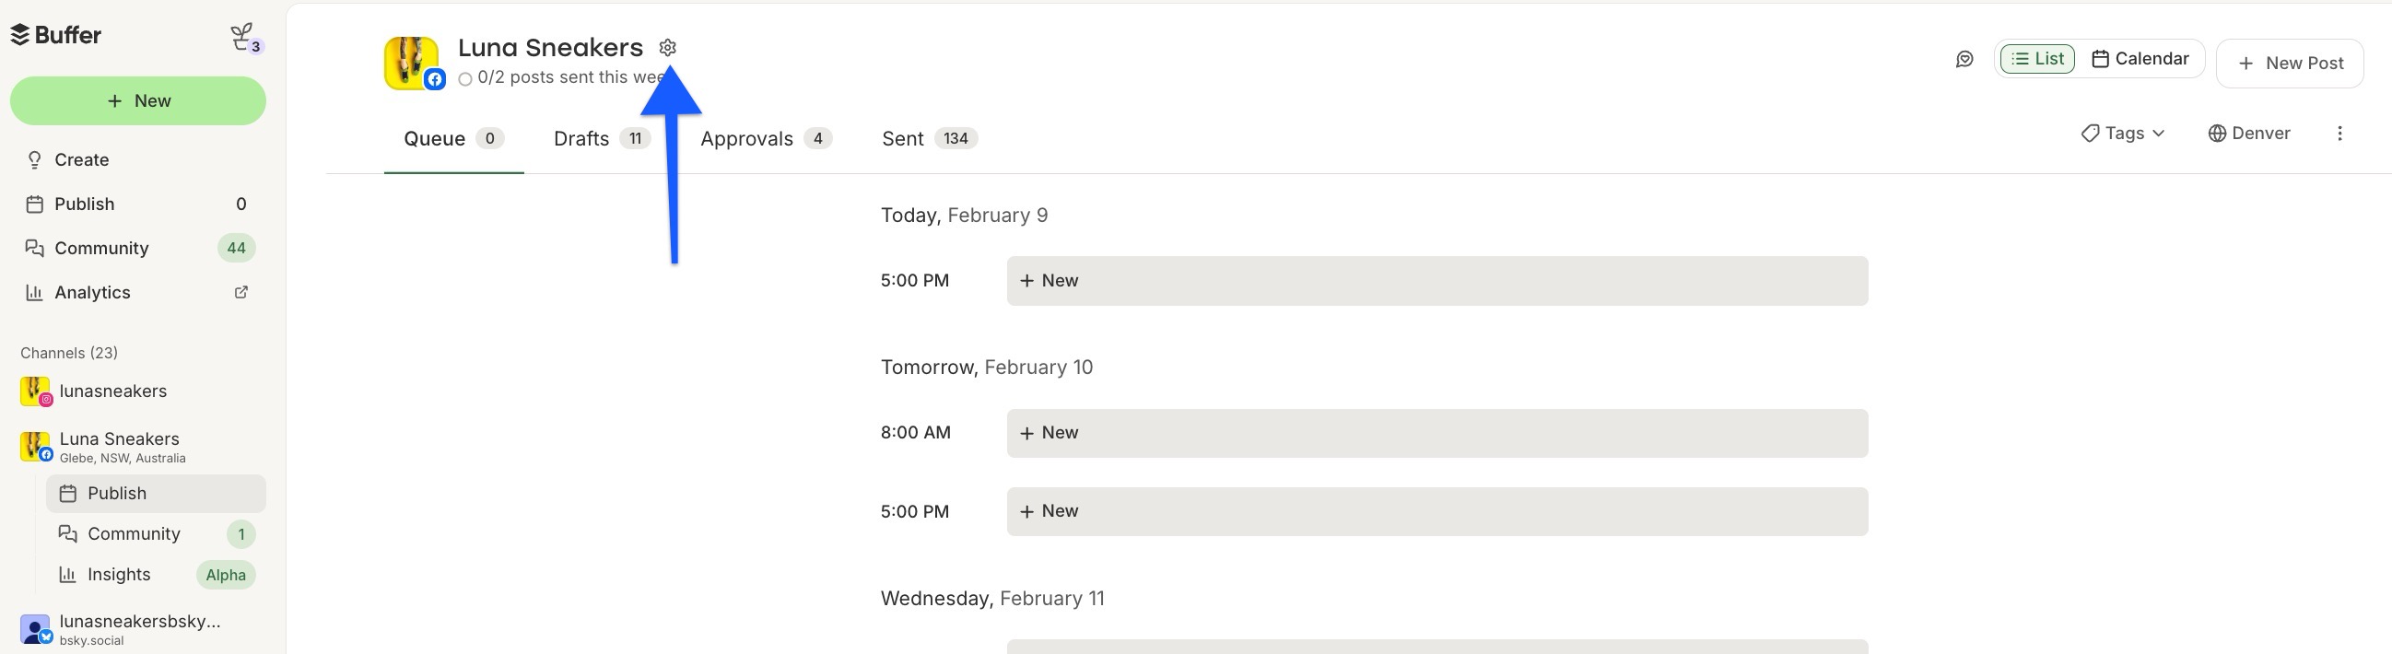
Task: Click the Buffer logo
Action: (x=55, y=35)
